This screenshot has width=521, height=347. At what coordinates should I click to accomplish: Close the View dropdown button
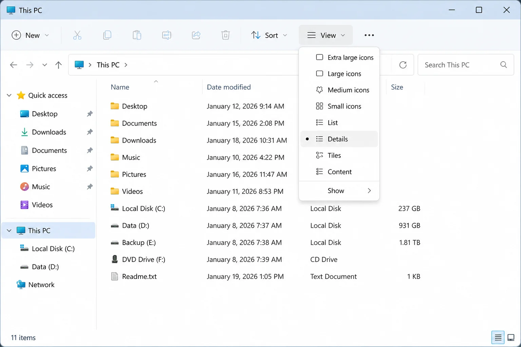326,35
